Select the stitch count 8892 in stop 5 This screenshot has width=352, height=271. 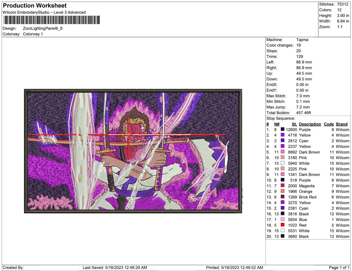click(x=293, y=152)
